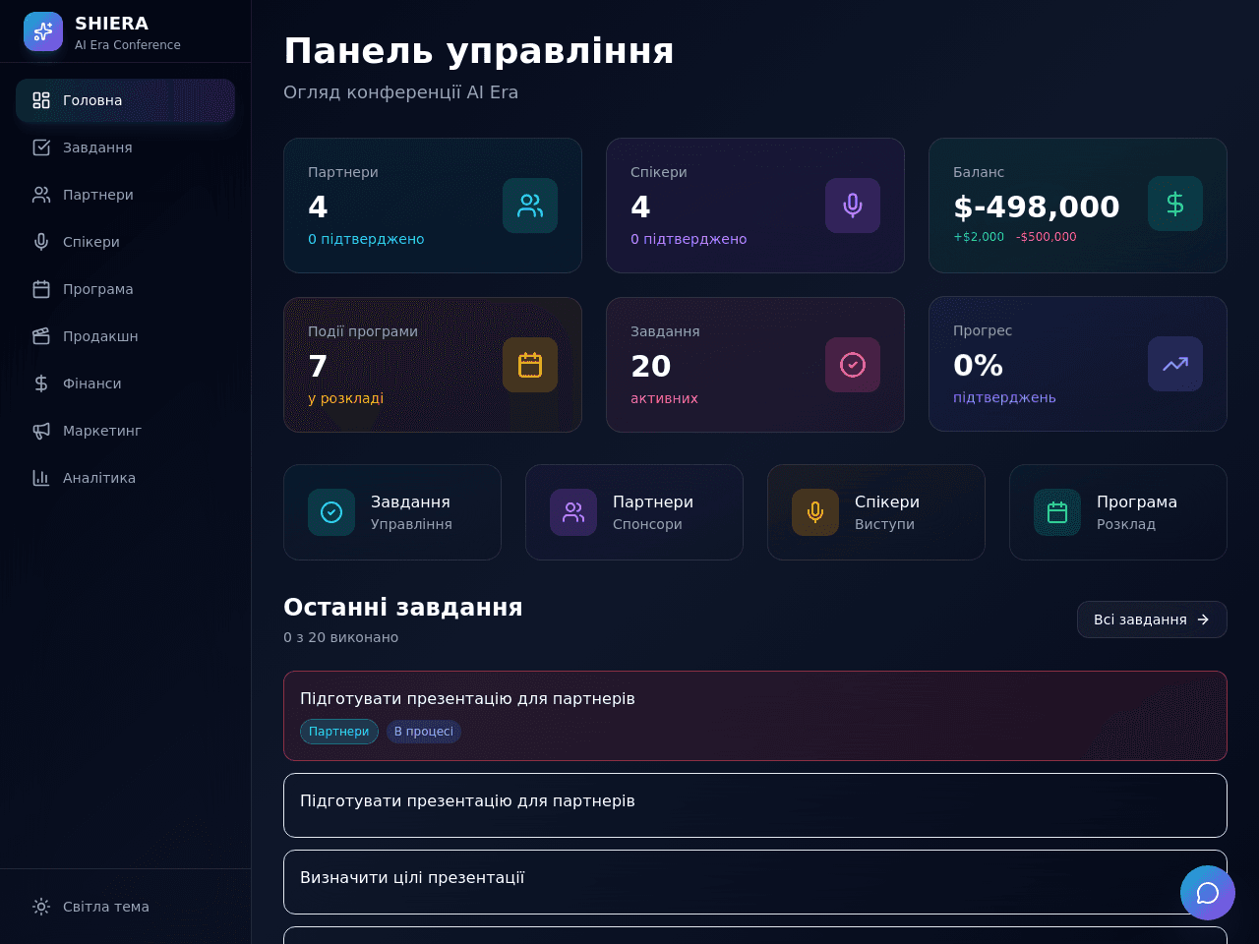Image resolution: width=1259 pixels, height=944 pixels.
Task: Click the calendar icon on Події програми card
Action: click(x=530, y=365)
